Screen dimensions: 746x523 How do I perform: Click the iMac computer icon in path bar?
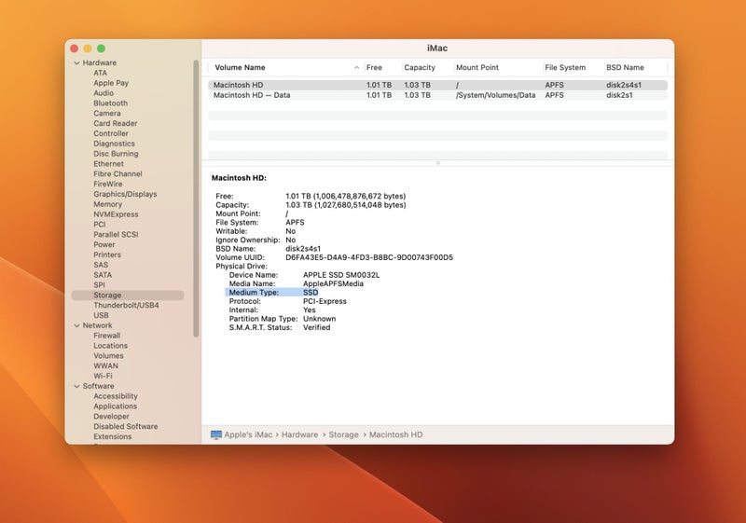coord(216,434)
